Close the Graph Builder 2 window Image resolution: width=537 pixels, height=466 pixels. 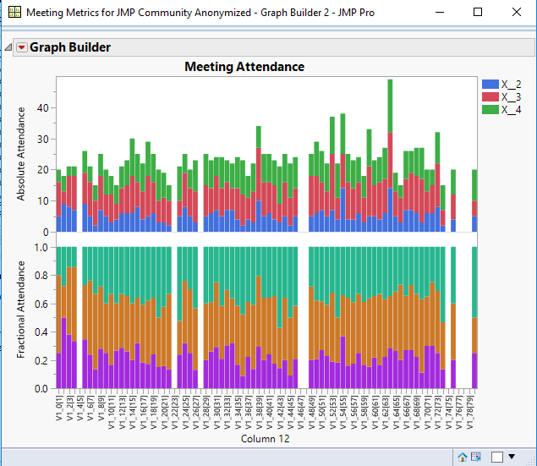click(x=516, y=13)
